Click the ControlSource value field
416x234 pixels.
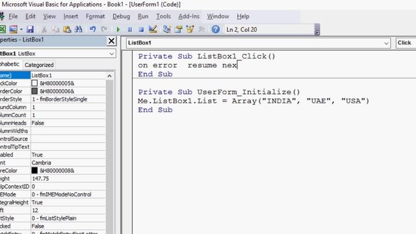tap(68, 139)
